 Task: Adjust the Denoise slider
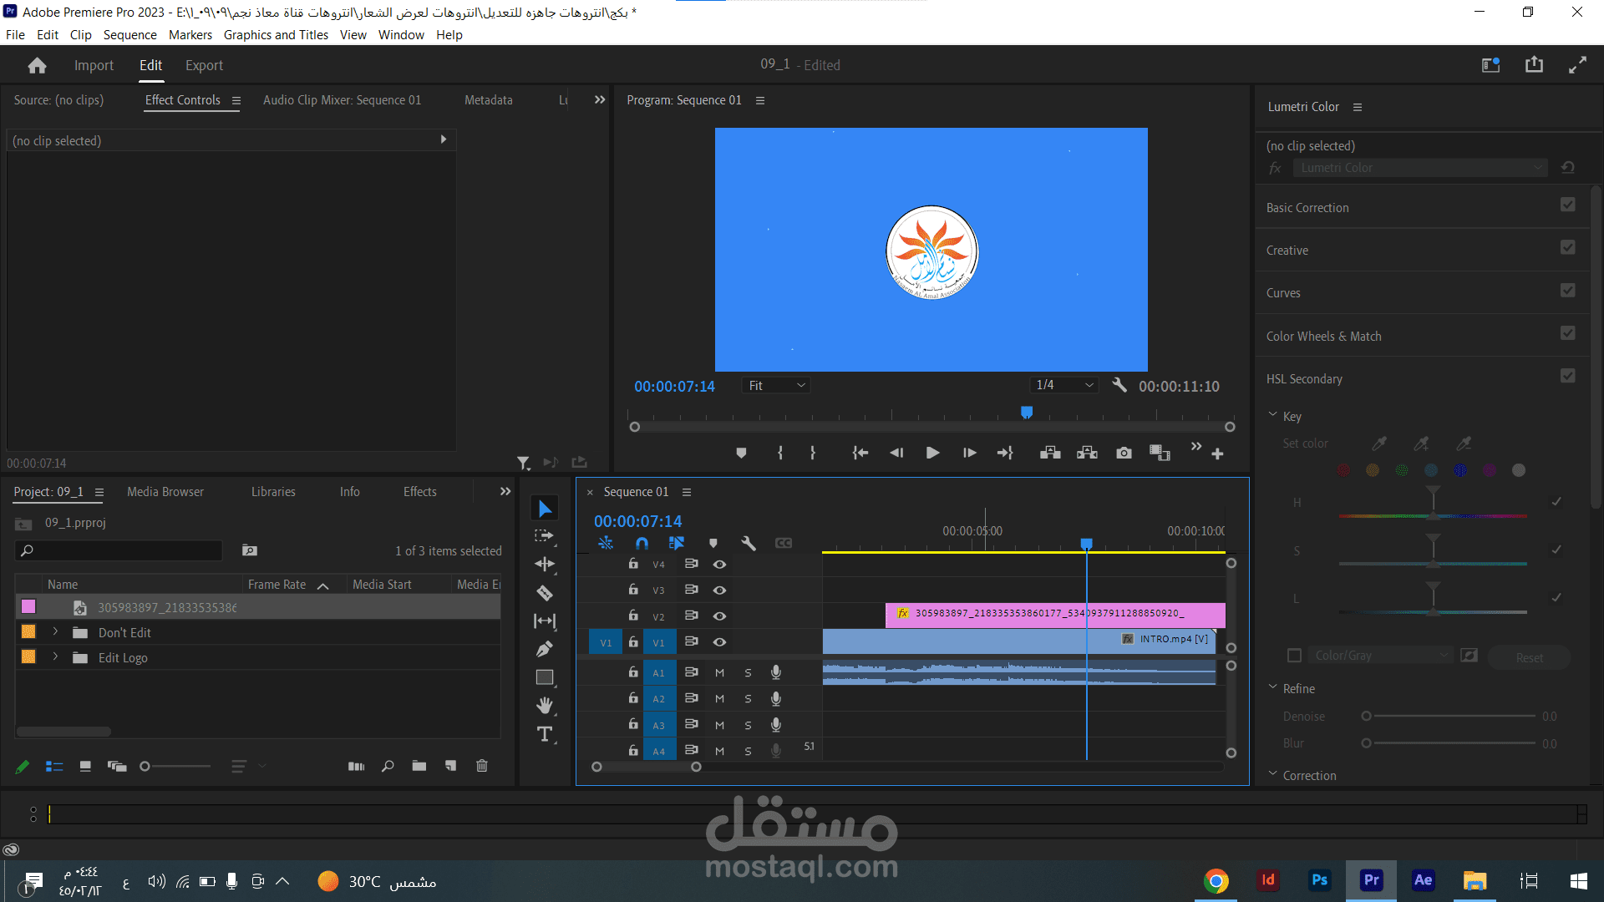click(x=1451, y=717)
